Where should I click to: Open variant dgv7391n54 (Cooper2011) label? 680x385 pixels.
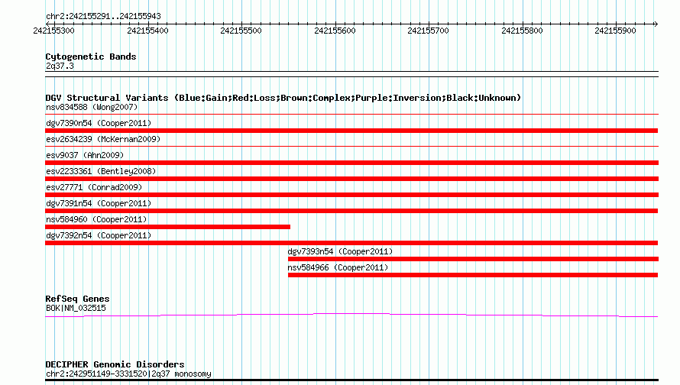(99, 203)
